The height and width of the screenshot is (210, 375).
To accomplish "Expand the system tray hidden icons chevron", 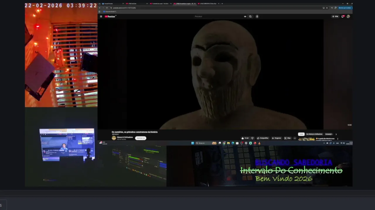I will [324, 143].
